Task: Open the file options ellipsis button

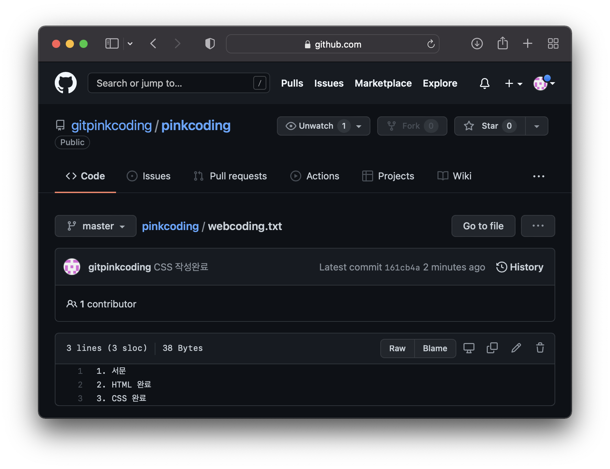Action: tap(538, 226)
